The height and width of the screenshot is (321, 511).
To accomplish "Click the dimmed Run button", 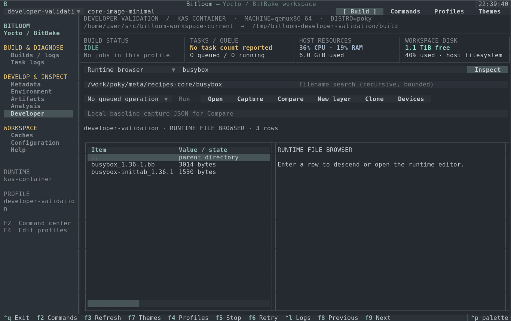I will pyautogui.click(x=184, y=99).
